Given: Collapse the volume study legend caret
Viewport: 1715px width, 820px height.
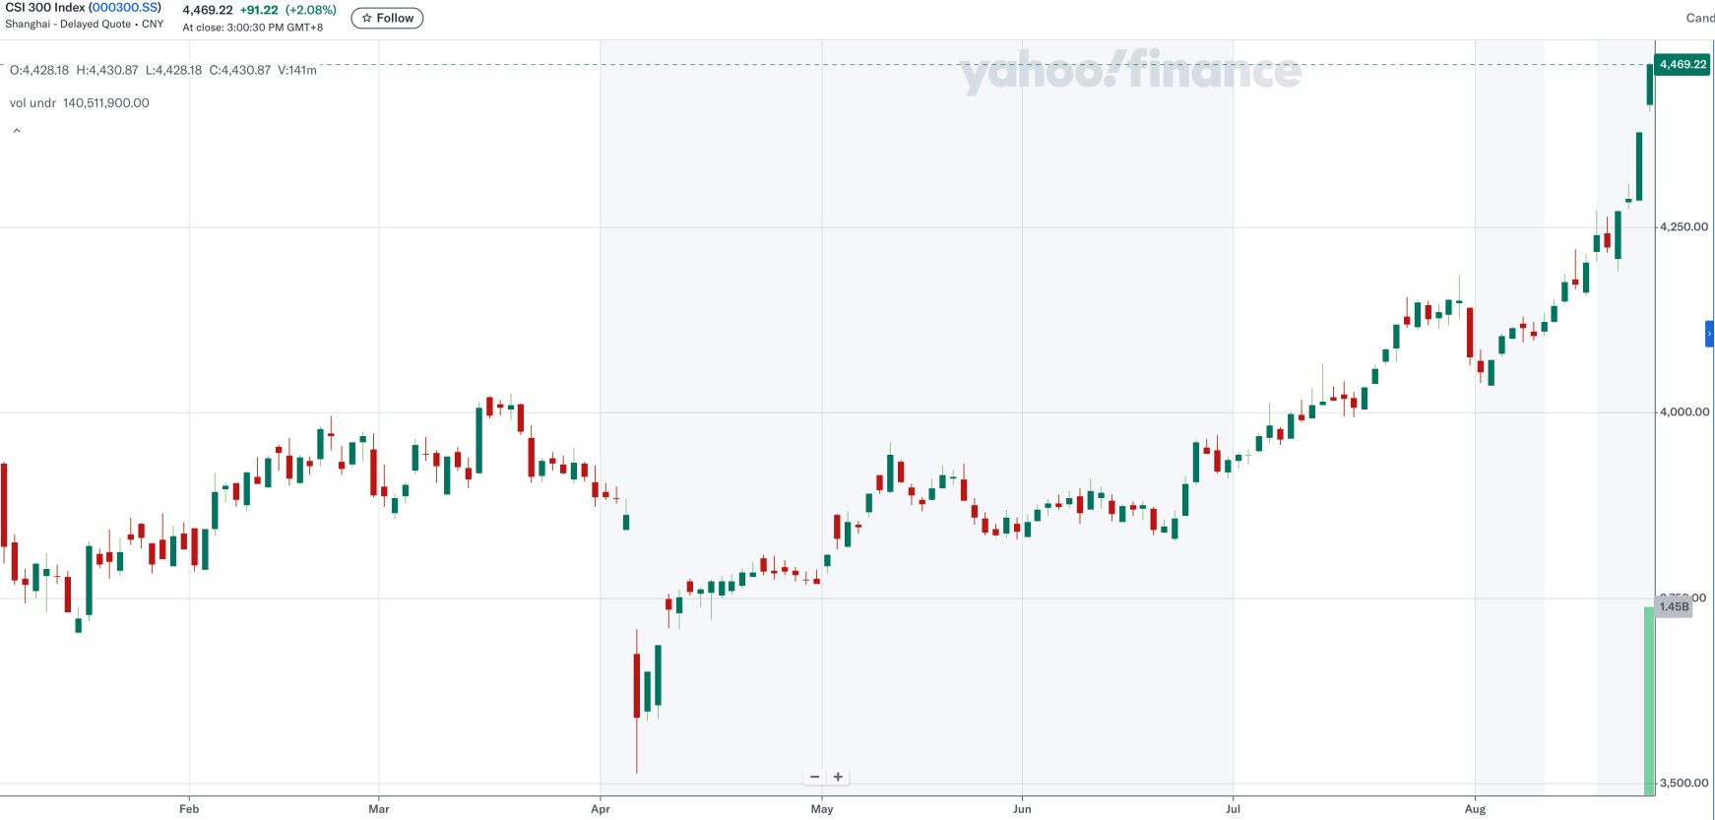Looking at the screenshot, I should [17, 131].
